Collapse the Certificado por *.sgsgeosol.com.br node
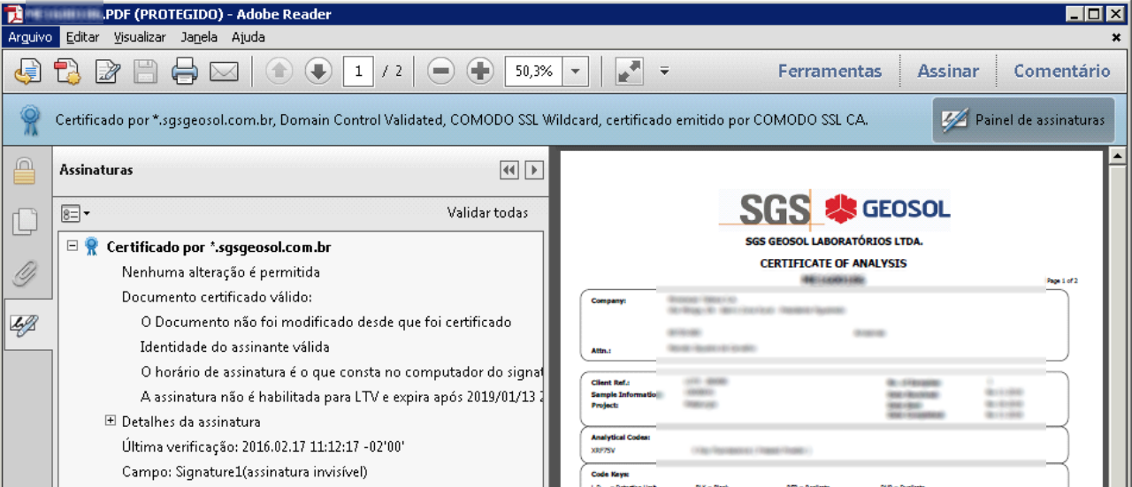Screen dimensions: 1132x487 click(x=73, y=247)
